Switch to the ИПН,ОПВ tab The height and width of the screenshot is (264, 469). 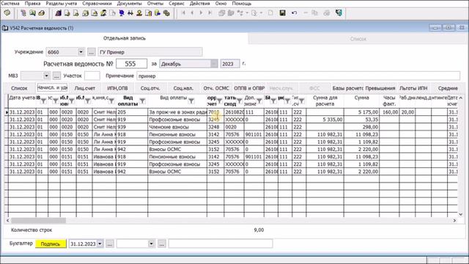(117, 88)
